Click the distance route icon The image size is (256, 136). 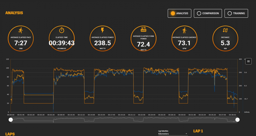tap(225, 30)
